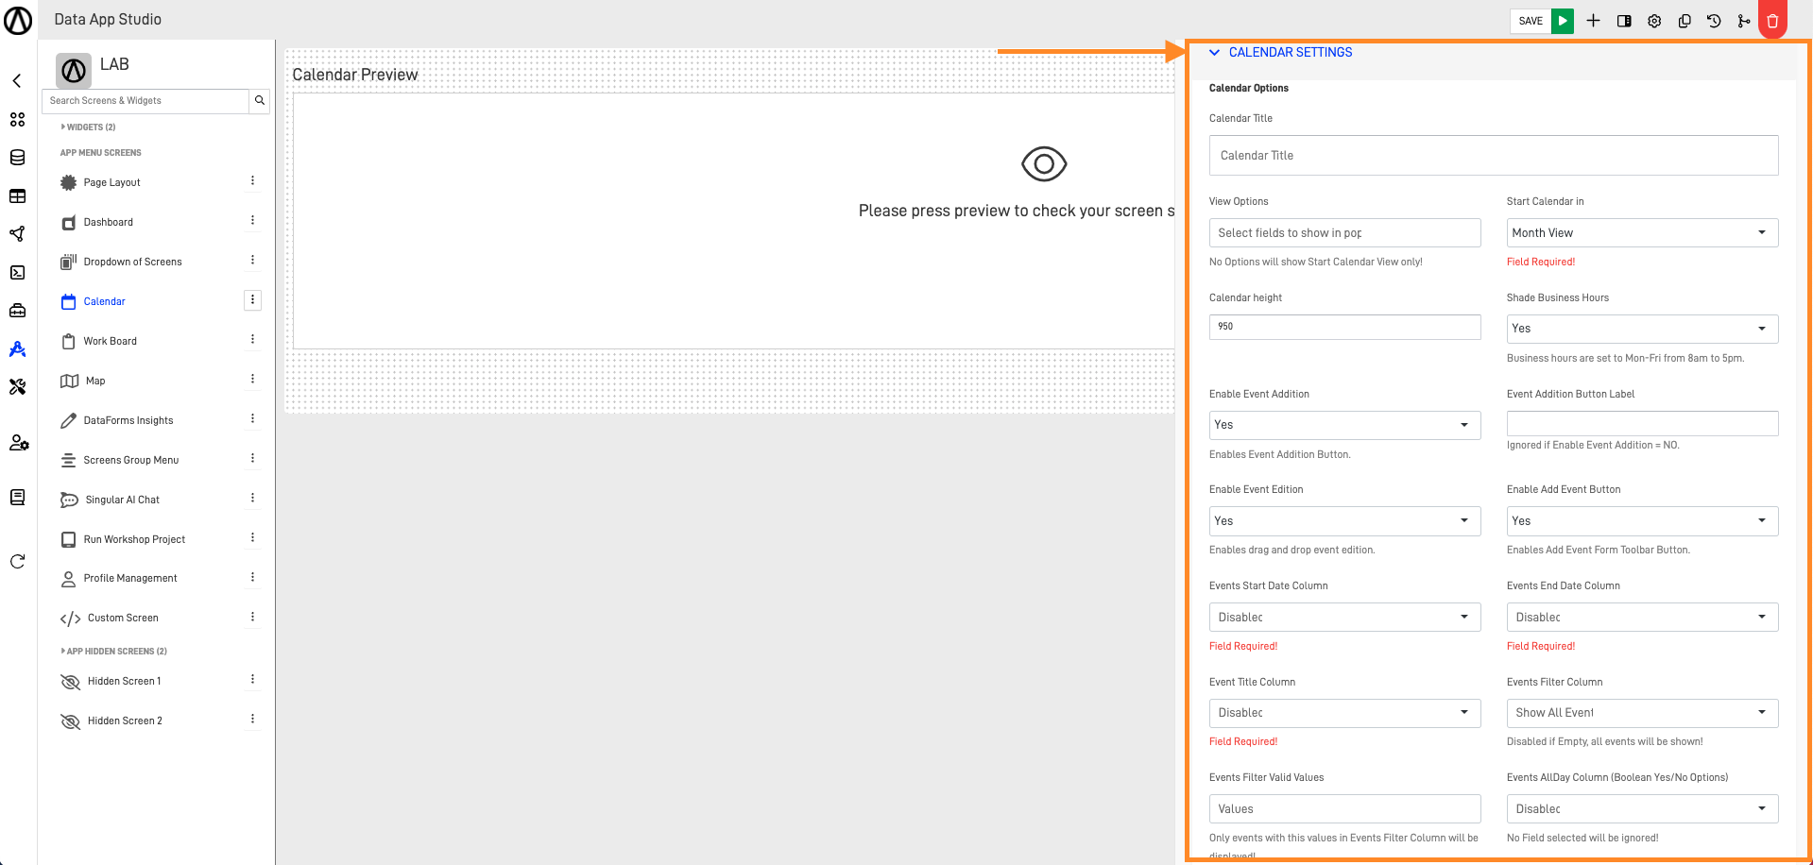This screenshot has width=1813, height=865.
Task: Open the Dashboard screen
Action: tap(108, 222)
